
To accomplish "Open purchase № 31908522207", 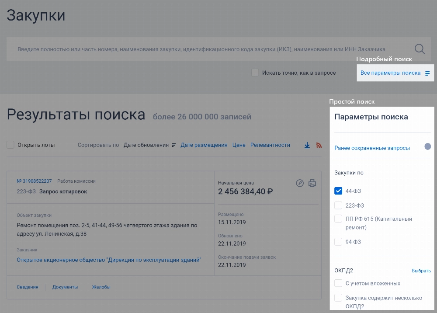I will click(x=34, y=181).
